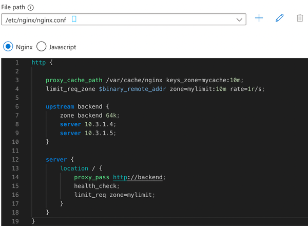
Task: Click the upstream keyword on line 6
Action: (60, 107)
